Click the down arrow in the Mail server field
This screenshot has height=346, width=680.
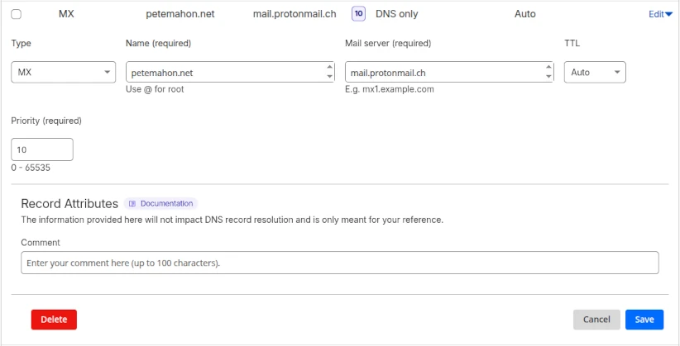click(x=548, y=77)
